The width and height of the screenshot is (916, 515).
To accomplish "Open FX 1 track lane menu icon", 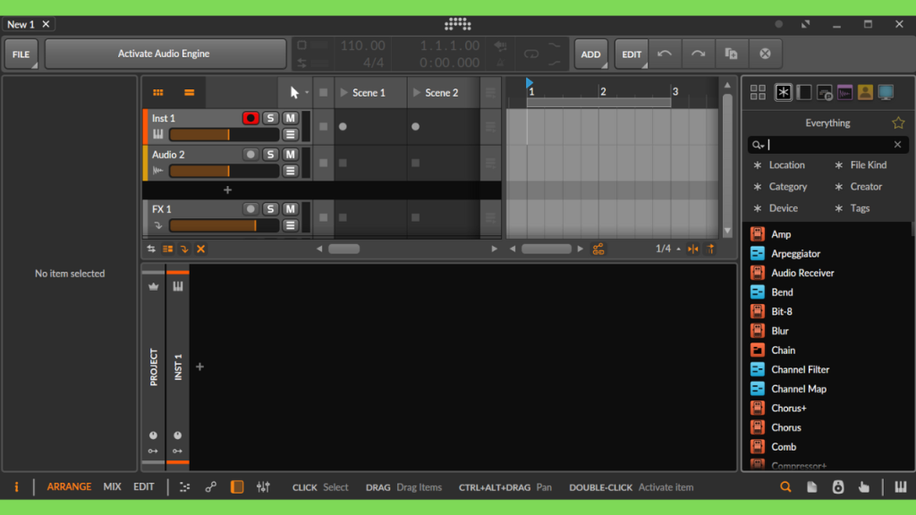I will pos(291,225).
